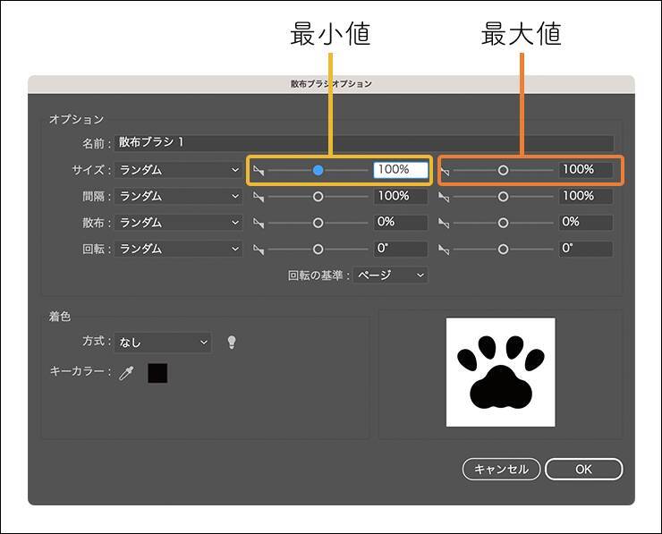Click the slider icon left of 間隔 maximum
This screenshot has height=534, width=662.
[446, 196]
